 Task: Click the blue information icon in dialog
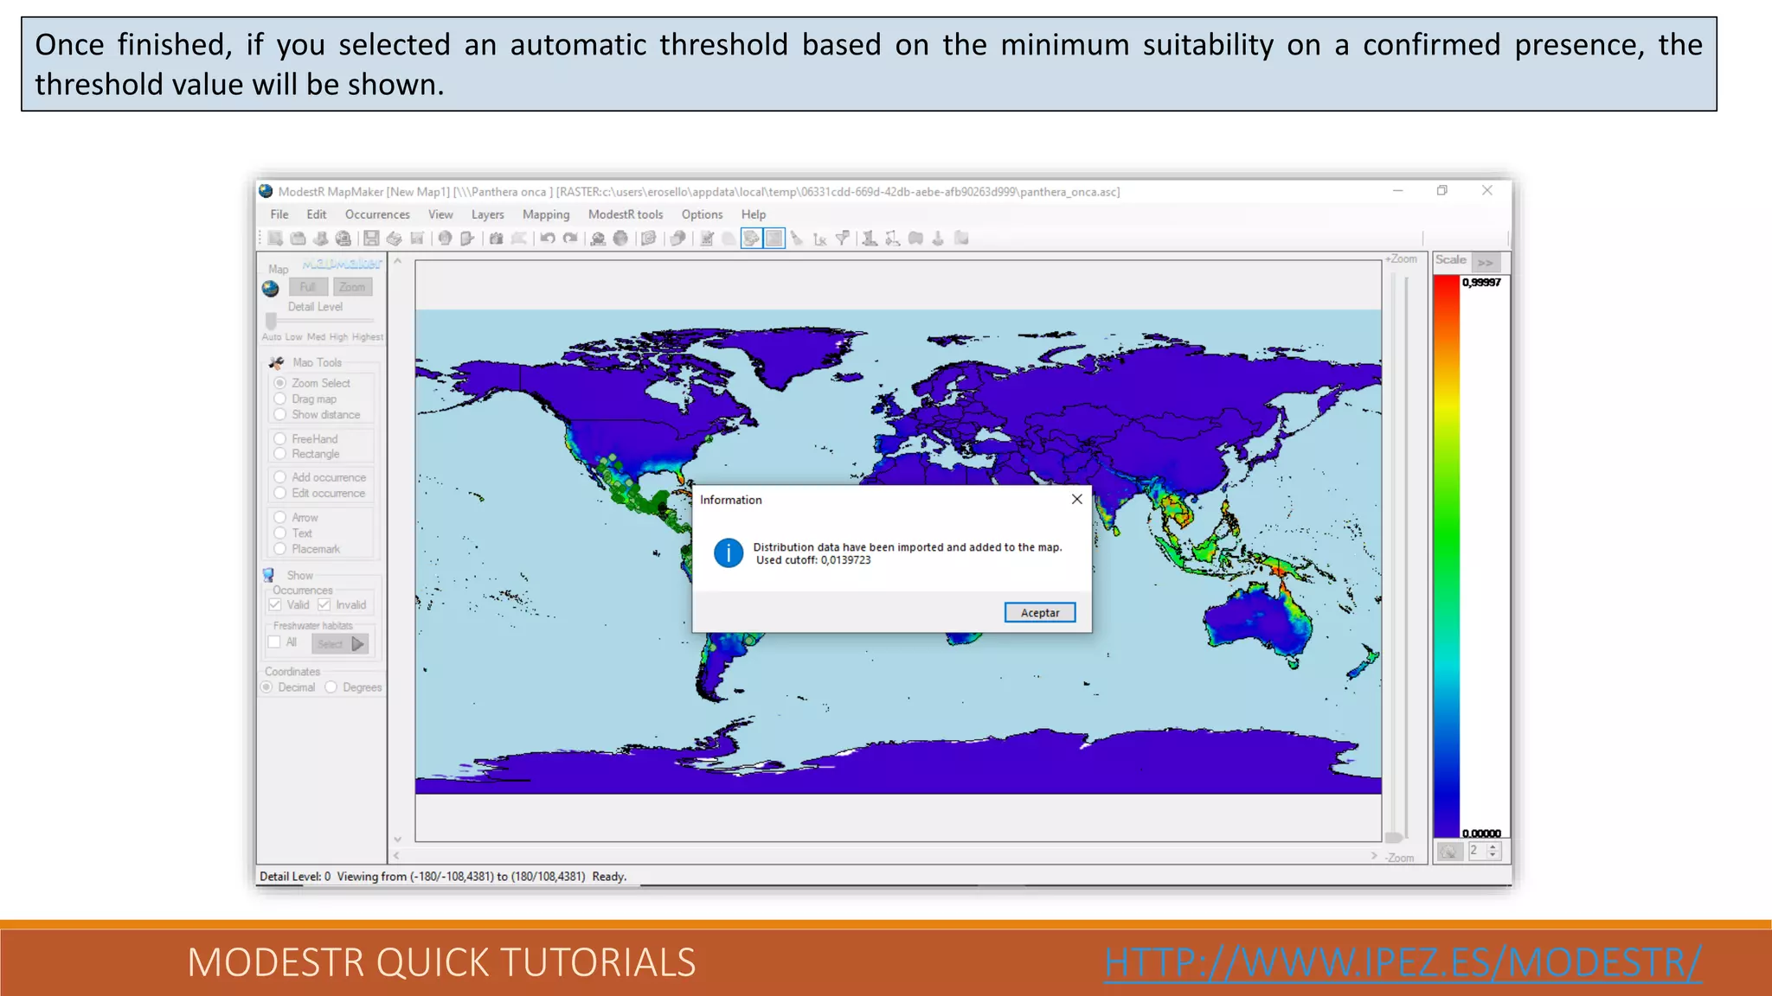pos(729,553)
